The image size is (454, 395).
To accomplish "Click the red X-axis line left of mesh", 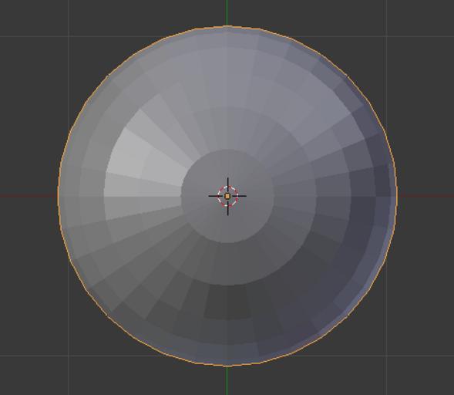I will pos(29,195).
